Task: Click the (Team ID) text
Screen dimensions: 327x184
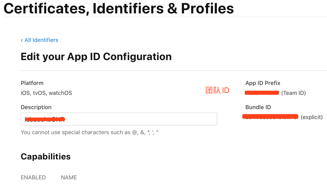Action: 293,93
